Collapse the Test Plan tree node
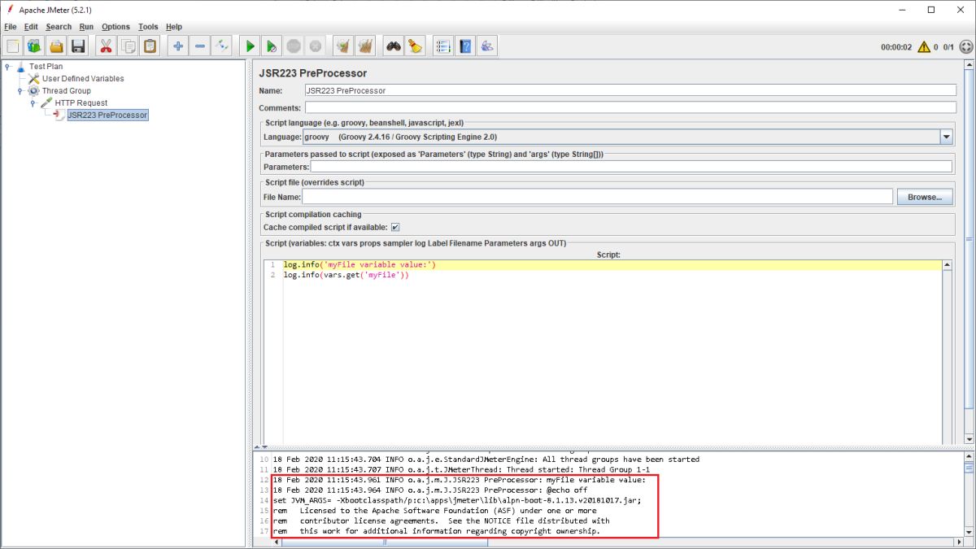The width and height of the screenshot is (976, 549). click(x=7, y=67)
